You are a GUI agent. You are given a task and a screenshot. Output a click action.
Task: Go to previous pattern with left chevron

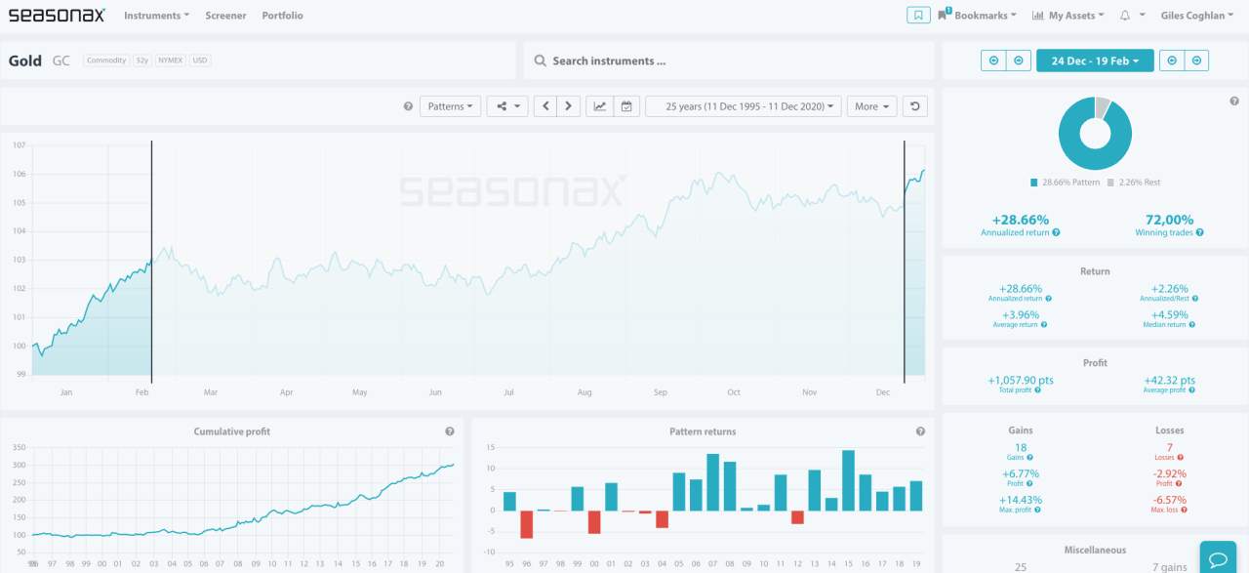tap(546, 106)
